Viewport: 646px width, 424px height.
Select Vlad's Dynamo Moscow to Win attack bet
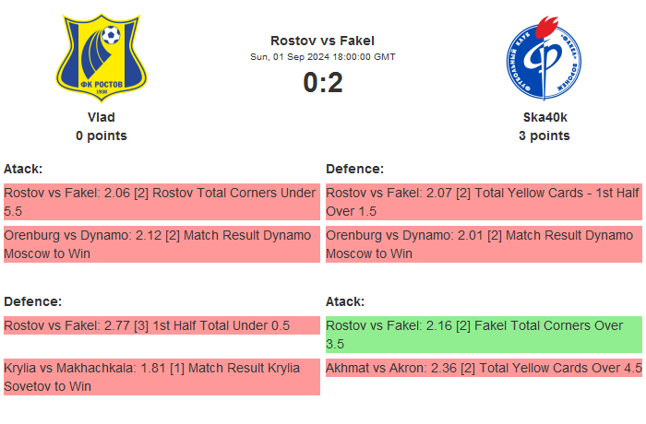[x=161, y=244]
